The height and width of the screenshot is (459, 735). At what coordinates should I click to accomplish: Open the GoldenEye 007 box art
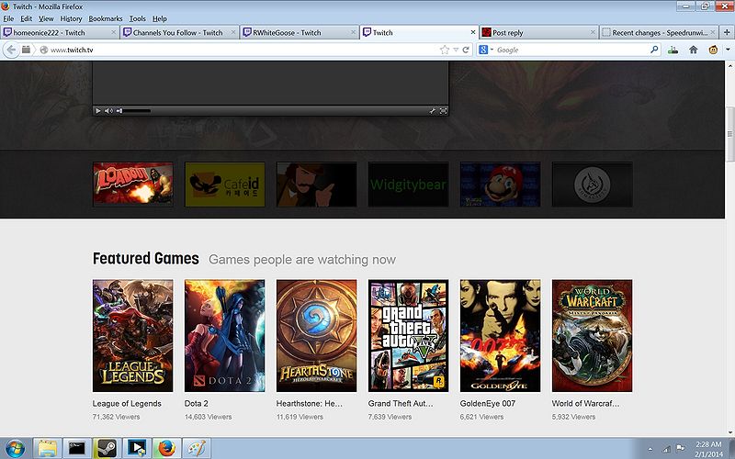pyautogui.click(x=500, y=335)
